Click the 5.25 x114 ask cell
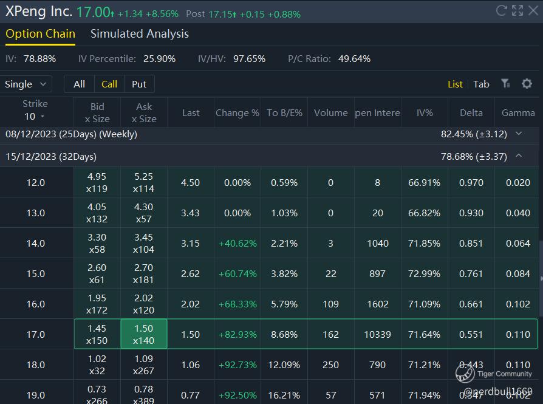The height and width of the screenshot is (404, 543). click(144, 183)
